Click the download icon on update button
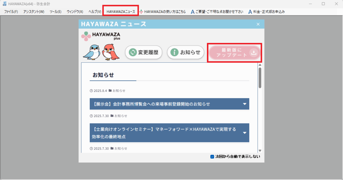The image size is (343, 180). point(254,53)
